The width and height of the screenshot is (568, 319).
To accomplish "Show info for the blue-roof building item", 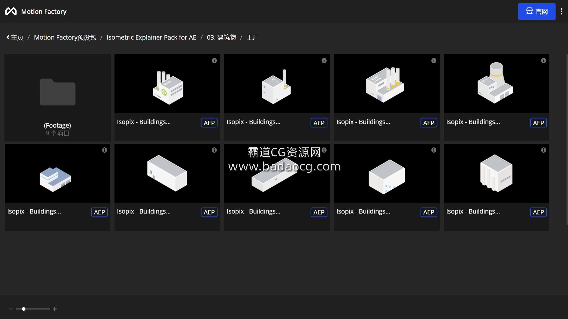I will 104,150.
